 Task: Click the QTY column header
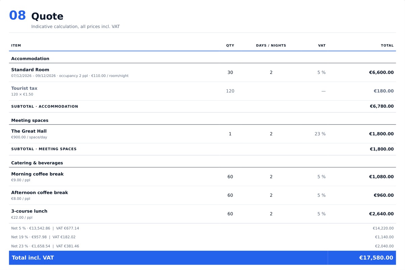coord(230,46)
